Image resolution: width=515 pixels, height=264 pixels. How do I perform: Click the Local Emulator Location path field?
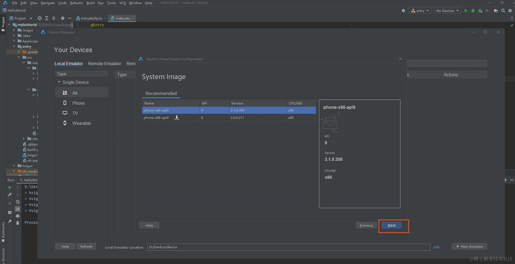click(x=289, y=247)
